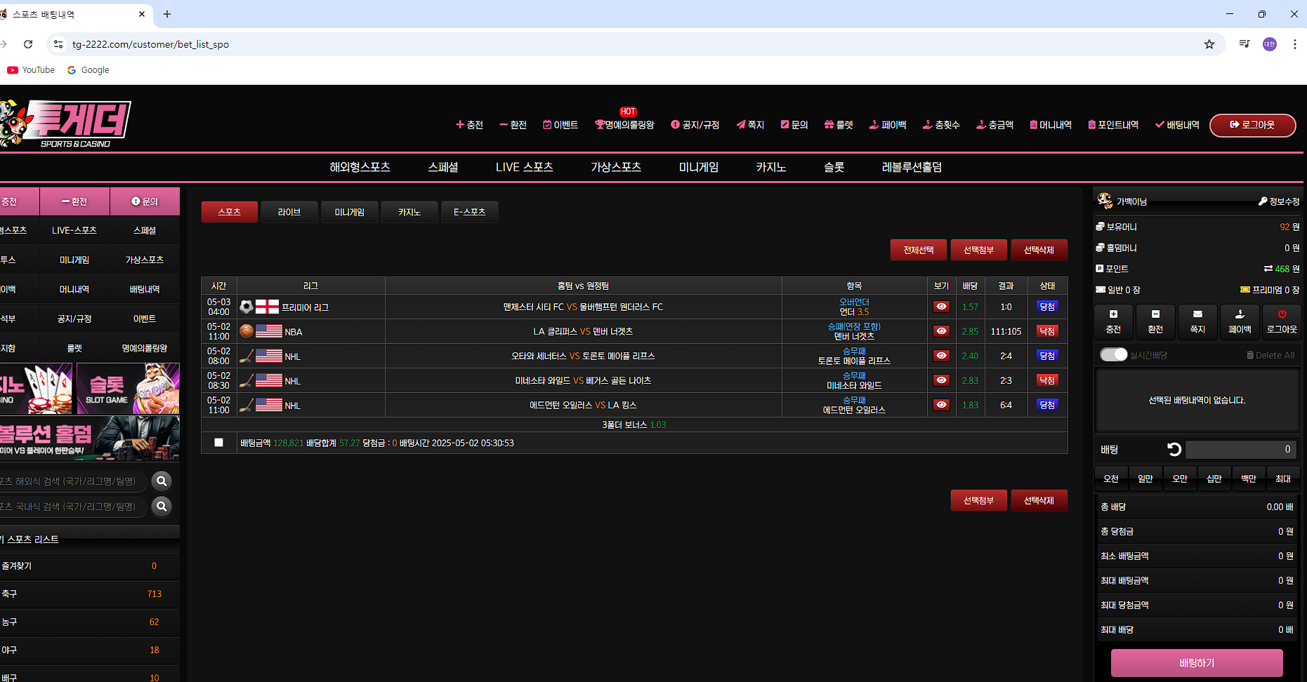
Task: Select the 미니게임 bet history tab
Action: pos(349,212)
